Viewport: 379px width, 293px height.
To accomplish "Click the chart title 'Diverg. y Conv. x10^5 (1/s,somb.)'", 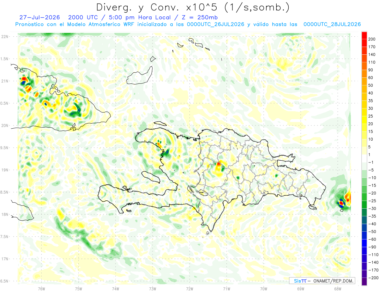I will [193, 7].
